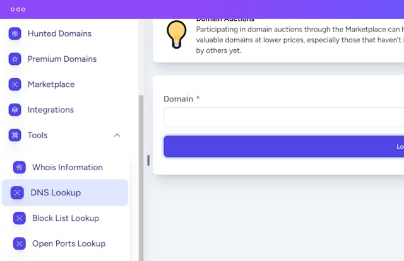Click the Premium Domains star icon

point(15,59)
